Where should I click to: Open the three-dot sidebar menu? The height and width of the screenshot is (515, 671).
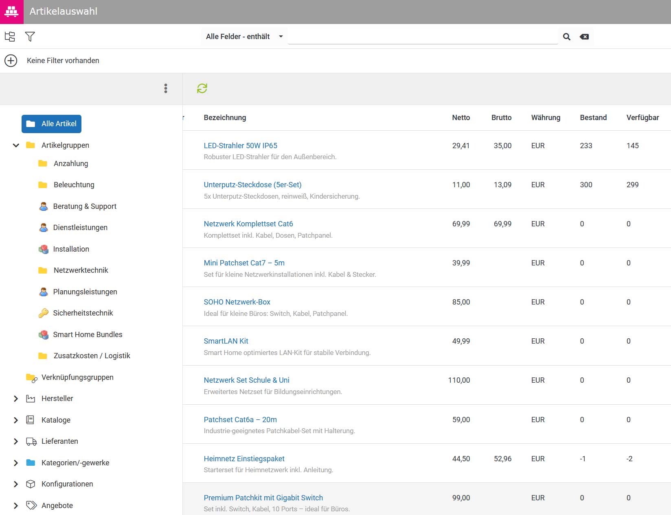click(166, 89)
